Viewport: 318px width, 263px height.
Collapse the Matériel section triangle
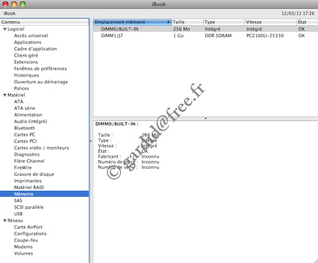(x=4, y=95)
